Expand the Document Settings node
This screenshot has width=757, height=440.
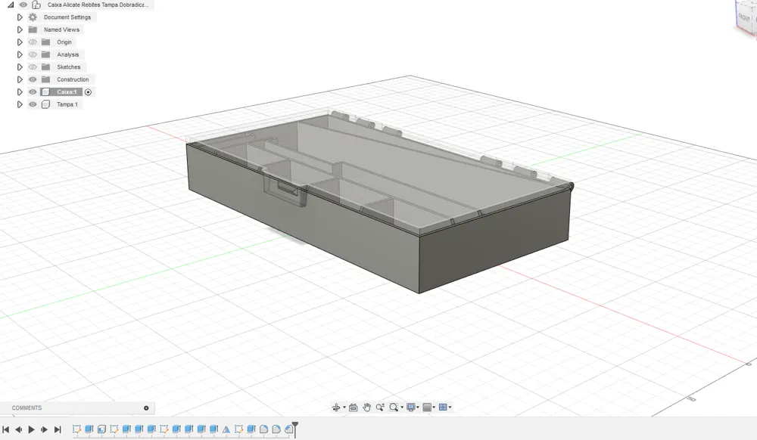[x=20, y=17]
